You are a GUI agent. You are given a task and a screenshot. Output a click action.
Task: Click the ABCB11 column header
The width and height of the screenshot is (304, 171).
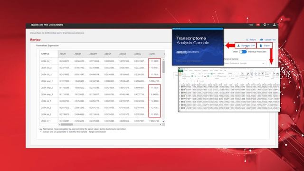(93, 54)
